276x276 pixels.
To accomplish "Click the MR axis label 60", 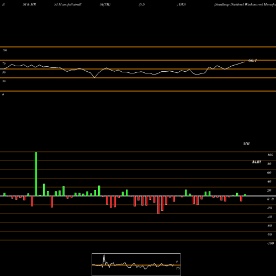I will click(269, 173).
